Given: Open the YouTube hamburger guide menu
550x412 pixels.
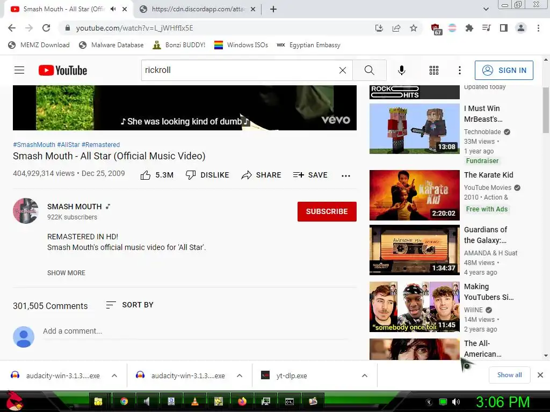Looking at the screenshot, I should [19, 70].
